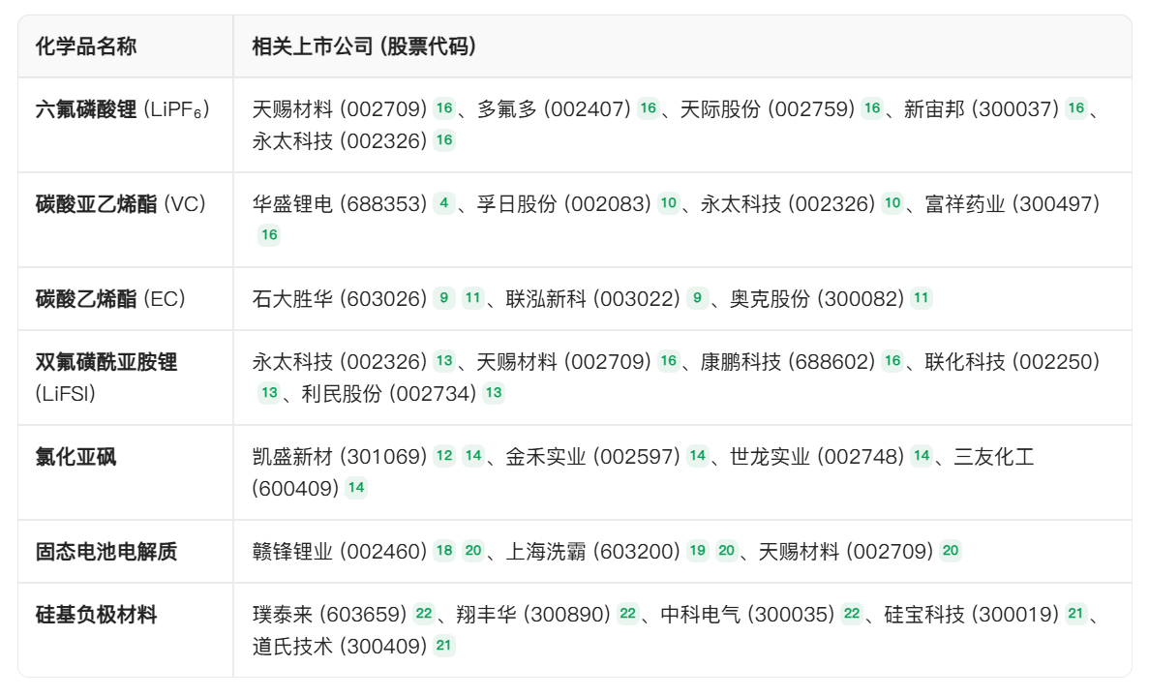This screenshot has width=1149, height=697.
Task: Click citation 12 after 凯盛新材 (301069)
Action: point(443,456)
